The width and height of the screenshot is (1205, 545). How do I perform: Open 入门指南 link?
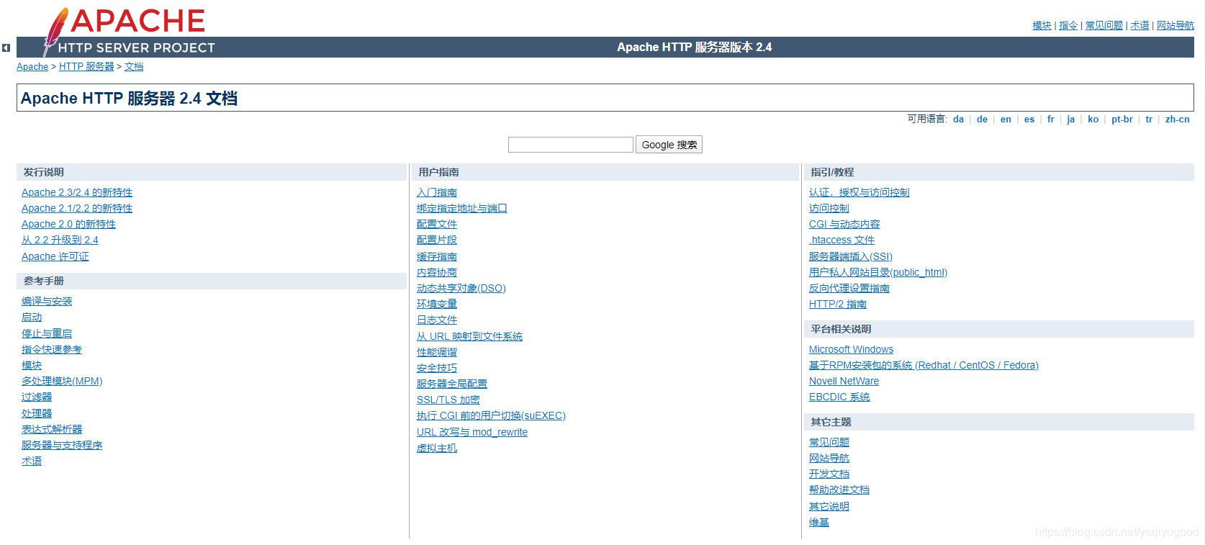pos(437,192)
